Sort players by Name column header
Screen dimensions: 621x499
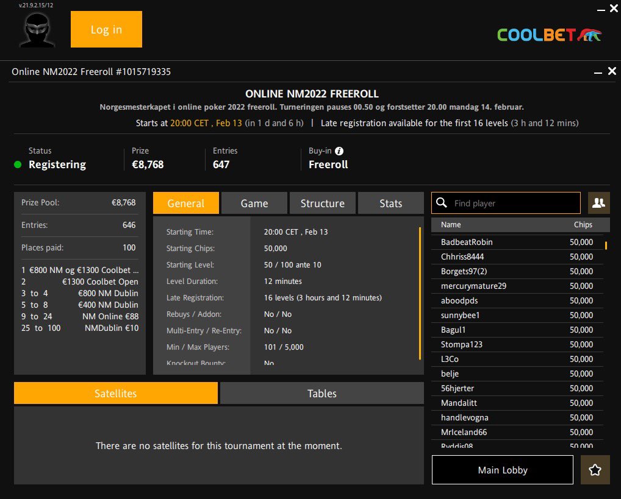451,224
